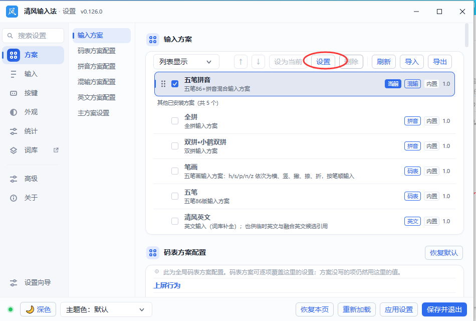The width and height of the screenshot is (476, 321).
Task: Click the 恢复本页 button
Action: pos(315,309)
